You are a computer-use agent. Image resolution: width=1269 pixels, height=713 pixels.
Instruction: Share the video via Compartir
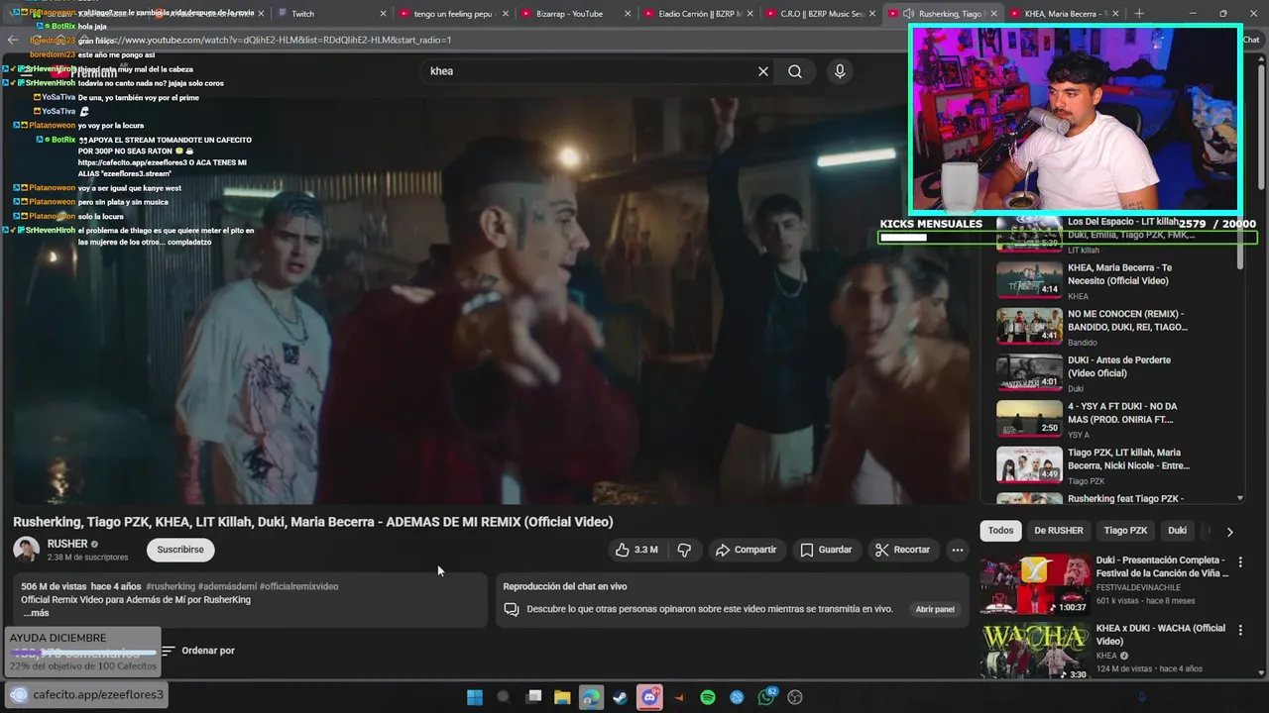coord(746,550)
